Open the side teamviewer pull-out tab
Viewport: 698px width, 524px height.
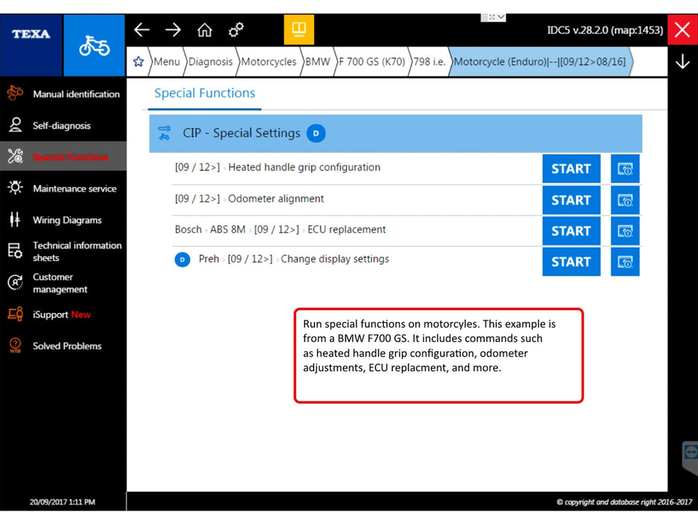(690, 454)
